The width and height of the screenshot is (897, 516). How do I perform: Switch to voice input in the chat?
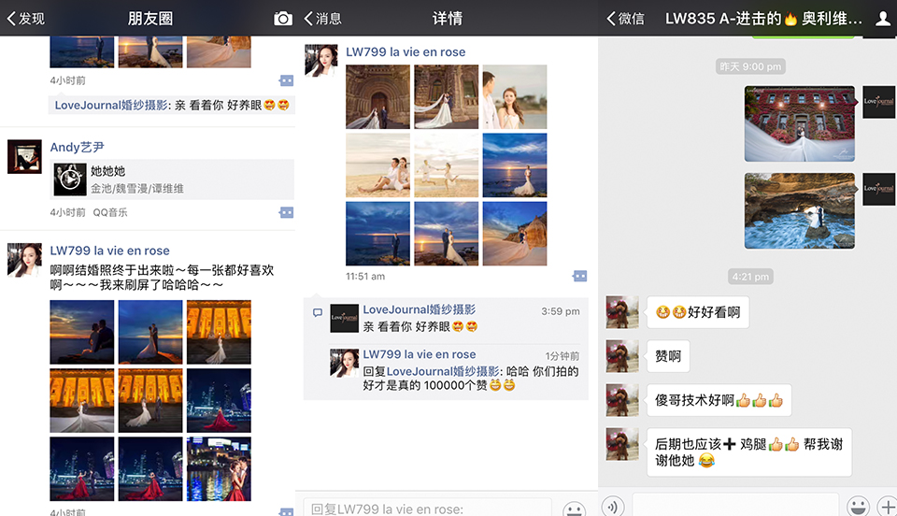point(613,507)
